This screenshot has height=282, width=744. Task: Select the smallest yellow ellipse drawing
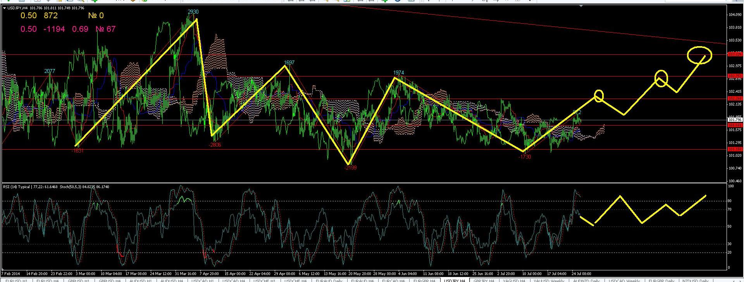pyautogui.click(x=599, y=96)
